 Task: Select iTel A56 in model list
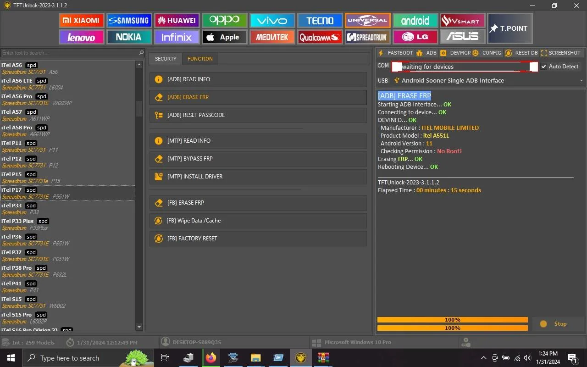click(67, 68)
